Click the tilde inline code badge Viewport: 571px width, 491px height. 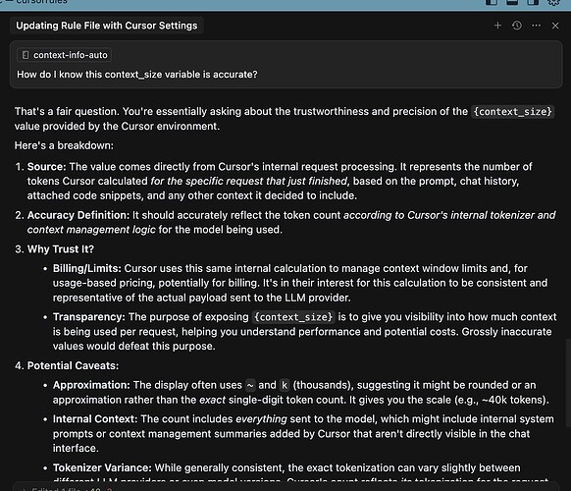tap(250, 385)
